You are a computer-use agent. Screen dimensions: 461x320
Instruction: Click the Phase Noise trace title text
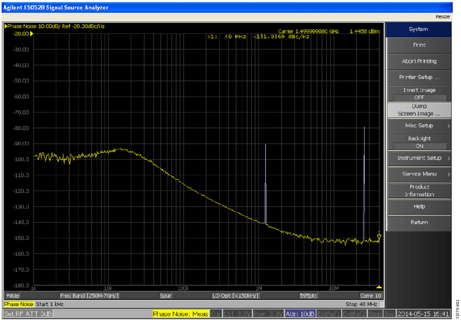[x=56, y=27]
